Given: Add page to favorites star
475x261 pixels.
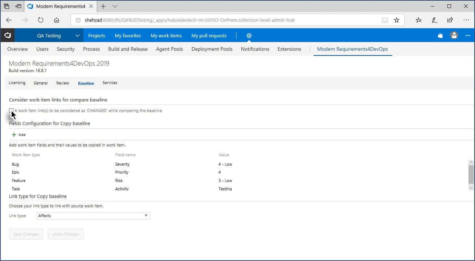Looking at the screenshot, I should [397, 20].
